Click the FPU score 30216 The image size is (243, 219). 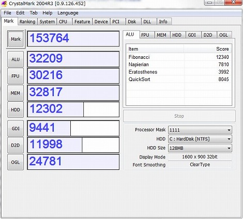[x=73, y=76]
